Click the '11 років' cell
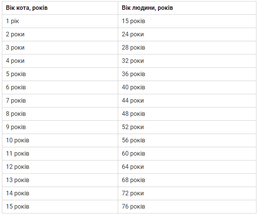 point(17,154)
